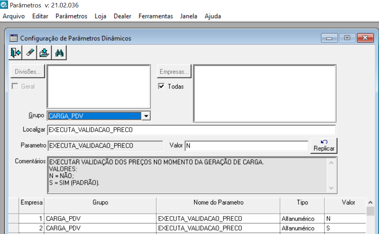Click CARGA_PDV cell in Empresa 2 row
Image resolution: width=379 pixels, height=234 pixels.
click(x=100, y=228)
